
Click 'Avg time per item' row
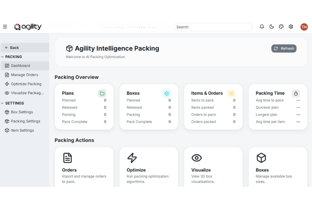coord(278,122)
